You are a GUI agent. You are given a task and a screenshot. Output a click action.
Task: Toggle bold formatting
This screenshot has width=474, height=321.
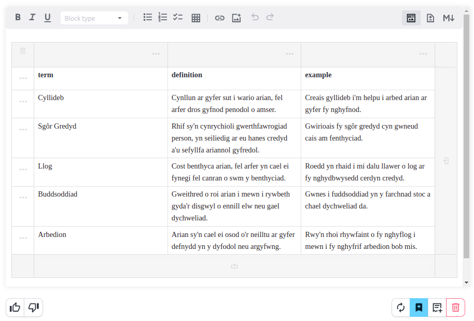[x=18, y=18]
